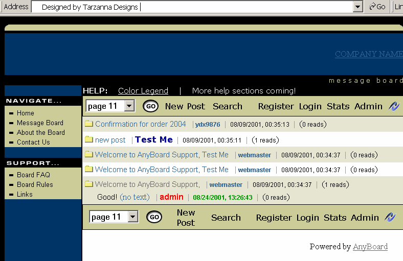Click the author name Test Me
This screenshot has width=403, height=261.
(154, 139)
